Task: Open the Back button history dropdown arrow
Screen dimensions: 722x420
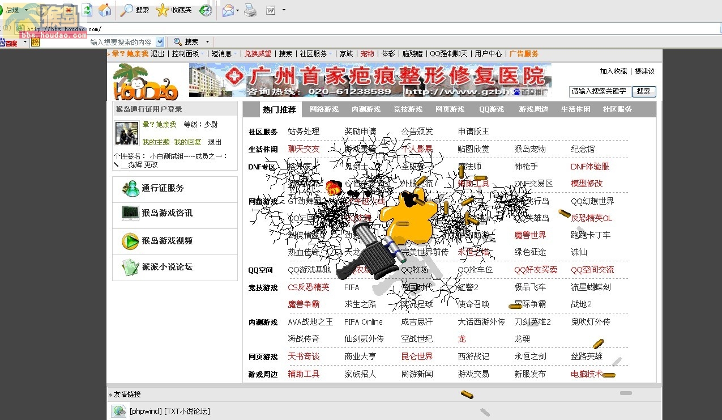Action: 26,10
